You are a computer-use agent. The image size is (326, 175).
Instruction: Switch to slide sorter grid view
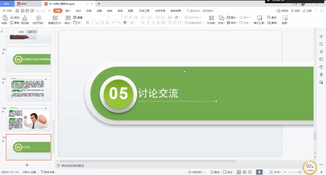(245, 172)
